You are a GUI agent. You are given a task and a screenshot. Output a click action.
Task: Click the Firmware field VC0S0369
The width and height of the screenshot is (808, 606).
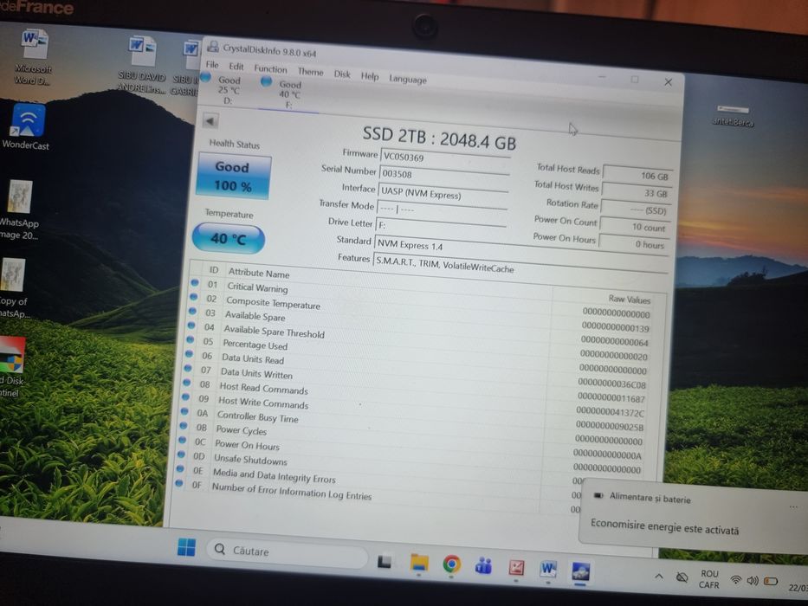(445, 158)
